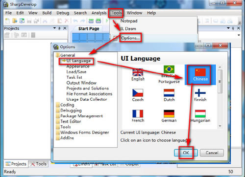
Task: Confirm the dialog with OK
Action: 186,153
